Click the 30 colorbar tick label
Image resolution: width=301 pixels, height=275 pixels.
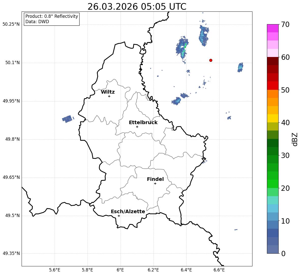click(x=285, y=155)
